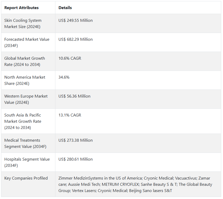The height and width of the screenshot is (199, 223).
Task: Select Medical Treatments Segment Value label
Action: coord(25,143)
